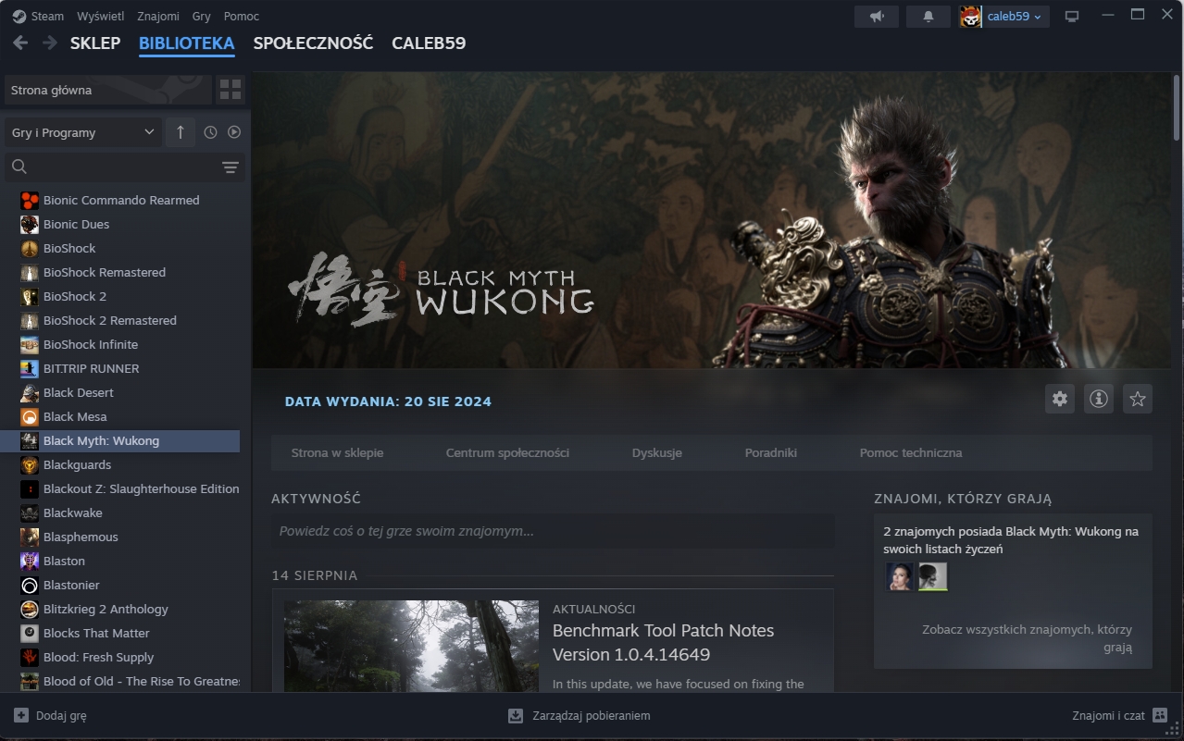Click the Dodaj grę plus icon
The width and height of the screenshot is (1184, 741).
[x=21, y=715]
